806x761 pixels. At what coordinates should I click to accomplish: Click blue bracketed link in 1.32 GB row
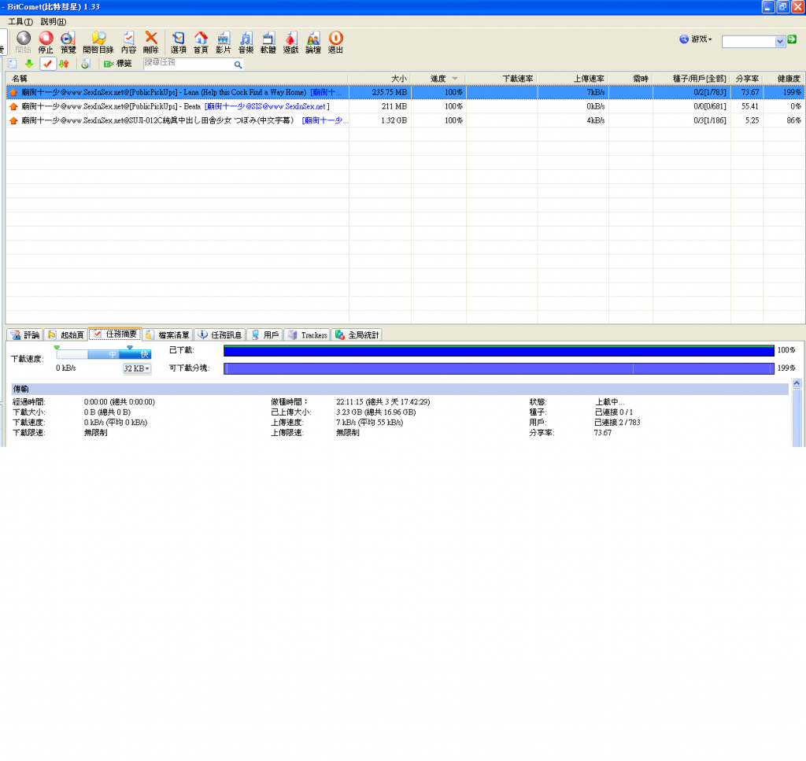[324, 120]
